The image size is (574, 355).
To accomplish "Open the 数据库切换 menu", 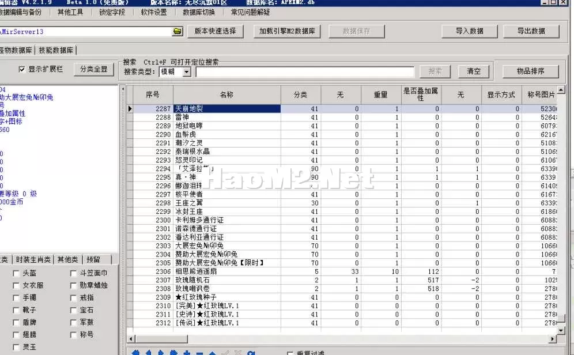I will (199, 12).
